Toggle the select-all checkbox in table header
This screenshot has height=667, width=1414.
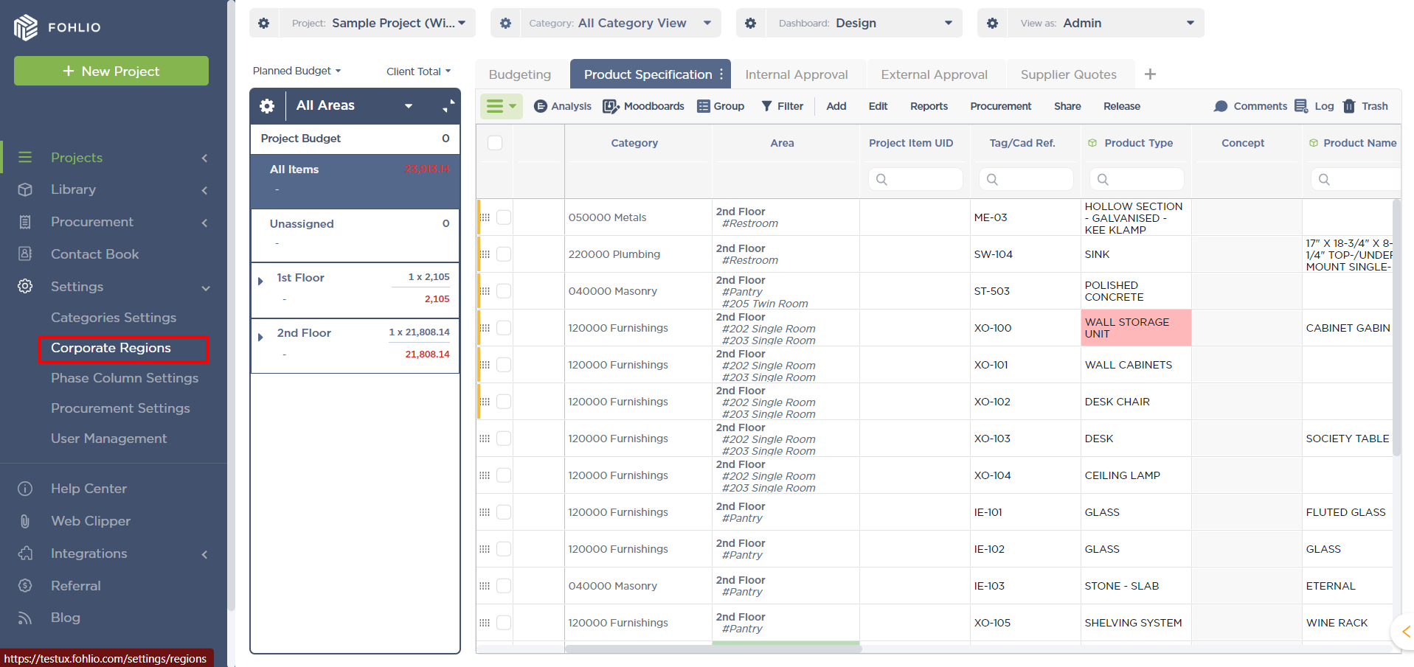(x=495, y=143)
